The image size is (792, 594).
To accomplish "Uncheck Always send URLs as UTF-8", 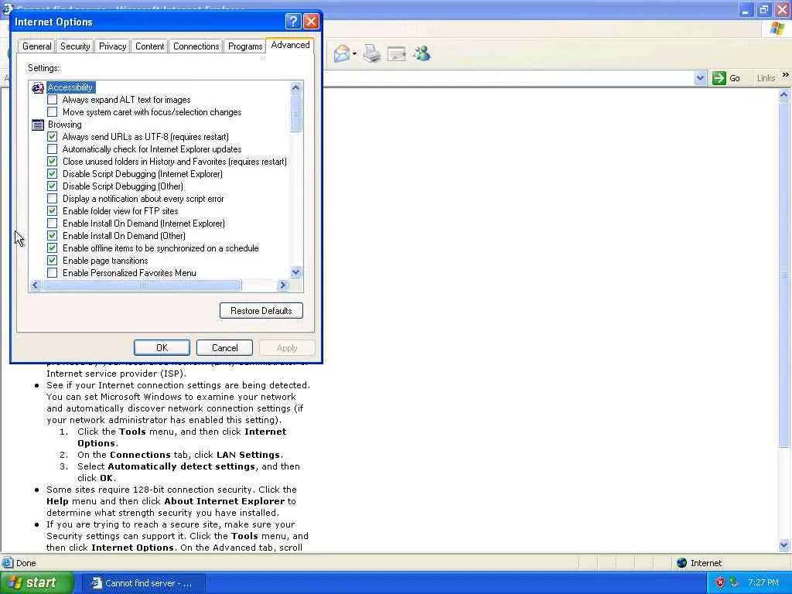I will (x=52, y=137).
